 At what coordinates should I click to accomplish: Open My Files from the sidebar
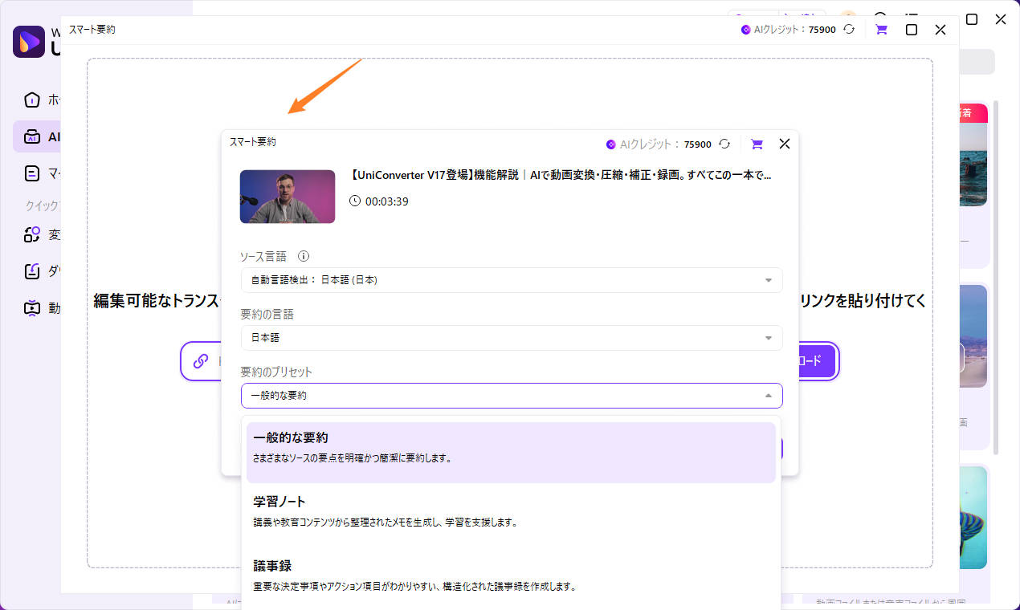[32, 173]
